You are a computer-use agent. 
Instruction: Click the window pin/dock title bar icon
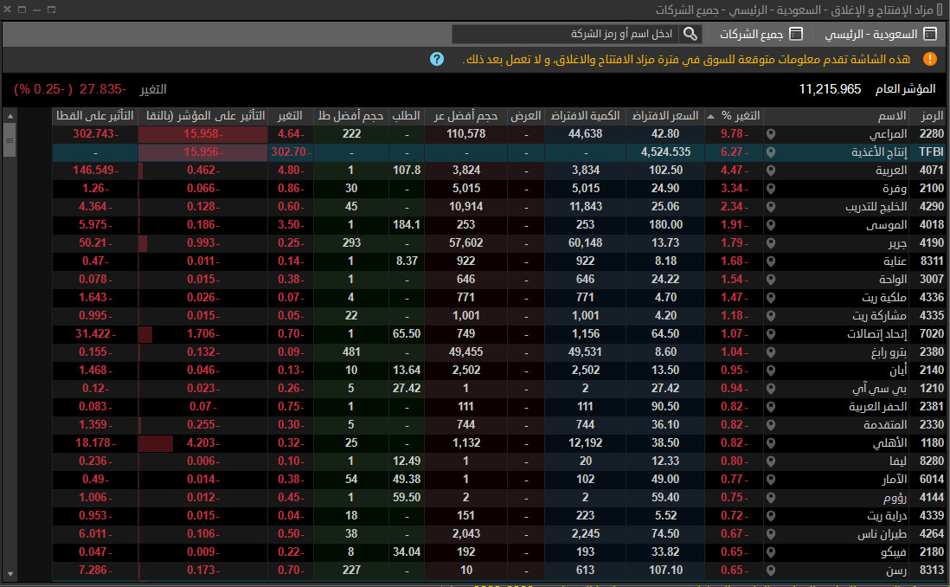52,10
